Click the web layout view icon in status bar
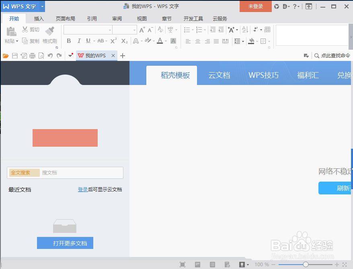The image size is (353, 269). (x=227, y=265)
